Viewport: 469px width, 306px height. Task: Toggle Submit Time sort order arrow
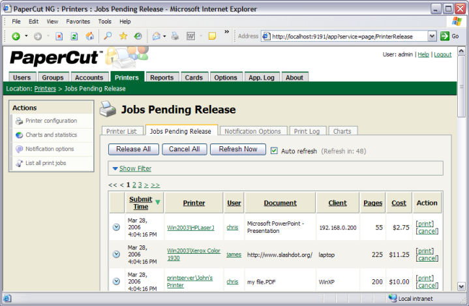click(158, 202)
